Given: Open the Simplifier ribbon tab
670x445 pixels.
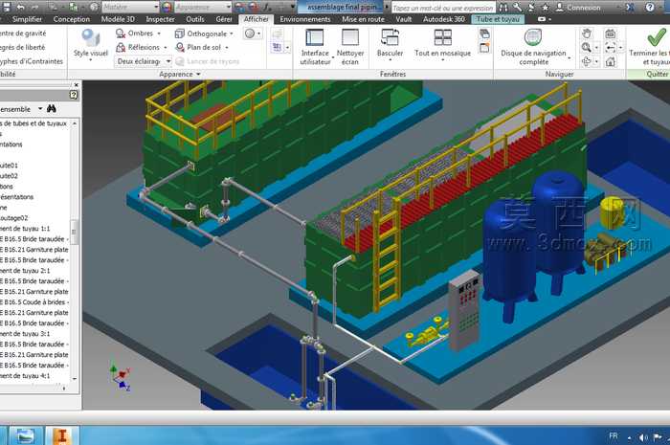Looking at the screenshot, I should click(x=28, y=19).
